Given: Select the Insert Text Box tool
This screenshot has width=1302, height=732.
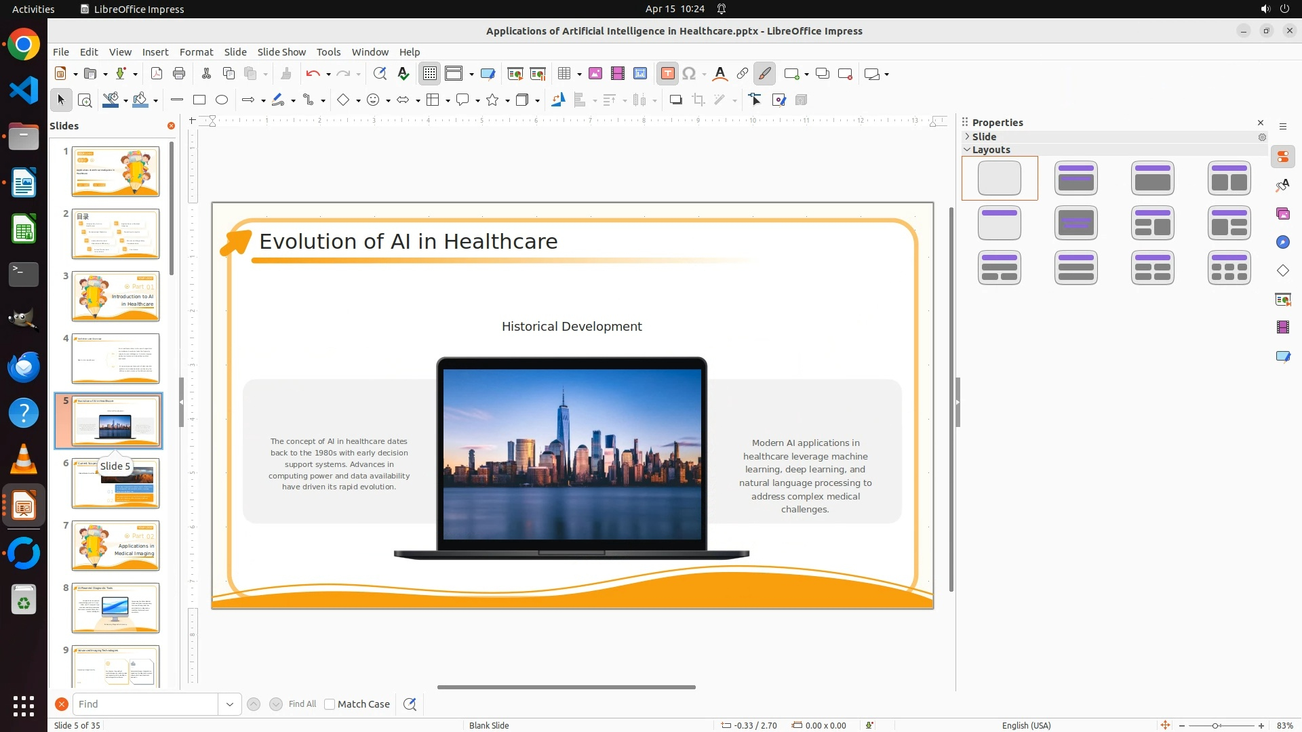Looking at the screenshot, I should 667,74.
